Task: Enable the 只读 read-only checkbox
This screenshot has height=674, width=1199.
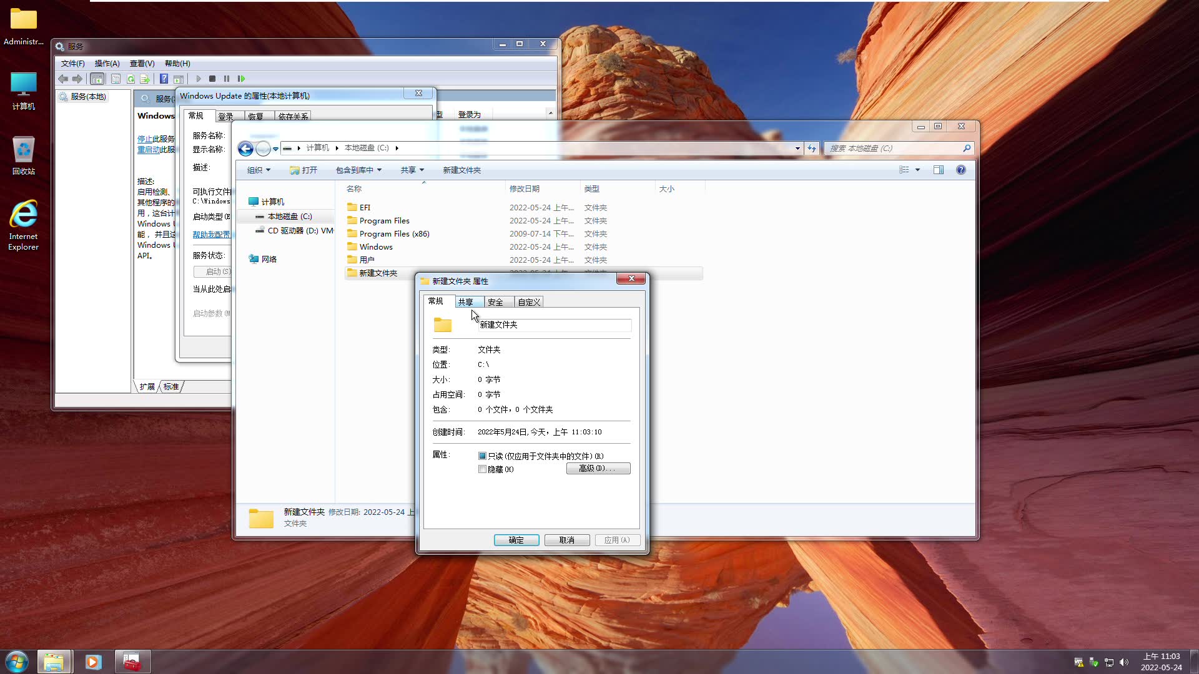Action: click(481, 456)
